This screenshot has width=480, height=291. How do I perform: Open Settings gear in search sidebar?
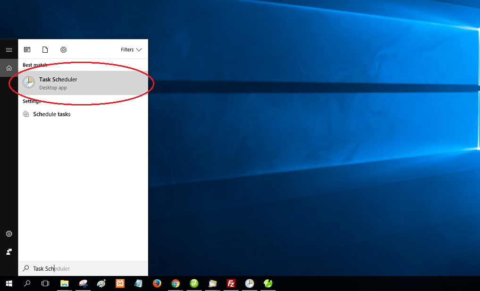[9, 234]
